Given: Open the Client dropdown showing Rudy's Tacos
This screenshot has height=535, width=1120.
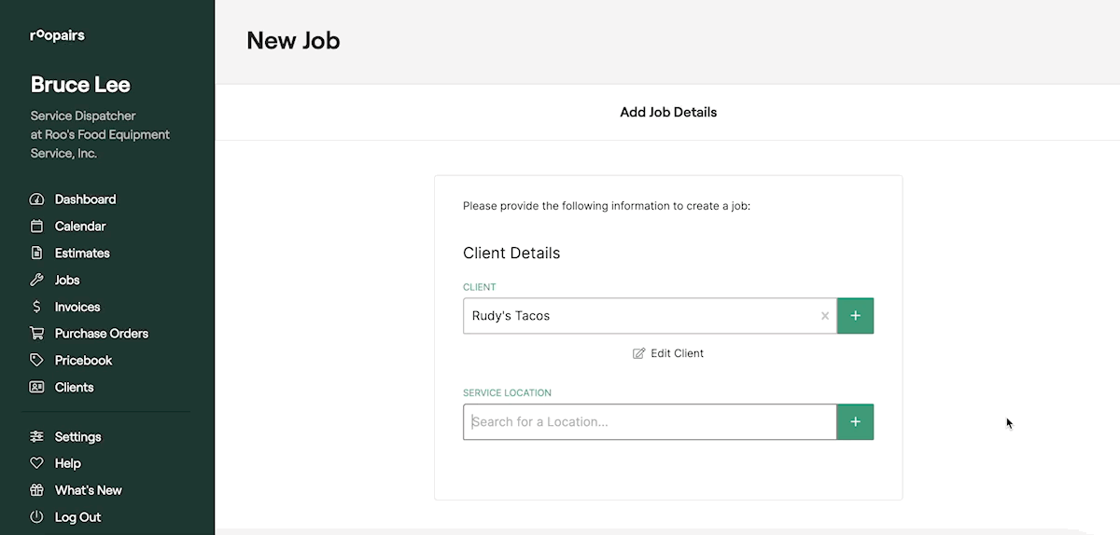Looking at the screenshot, I should pyautogui.click(x=639, y=316).
